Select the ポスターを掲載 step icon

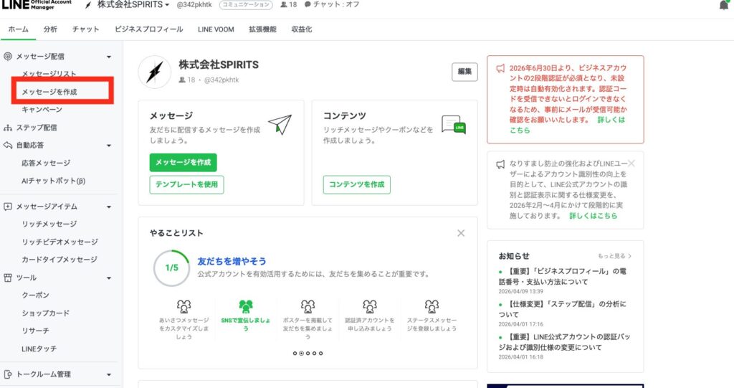coord(308,306)
